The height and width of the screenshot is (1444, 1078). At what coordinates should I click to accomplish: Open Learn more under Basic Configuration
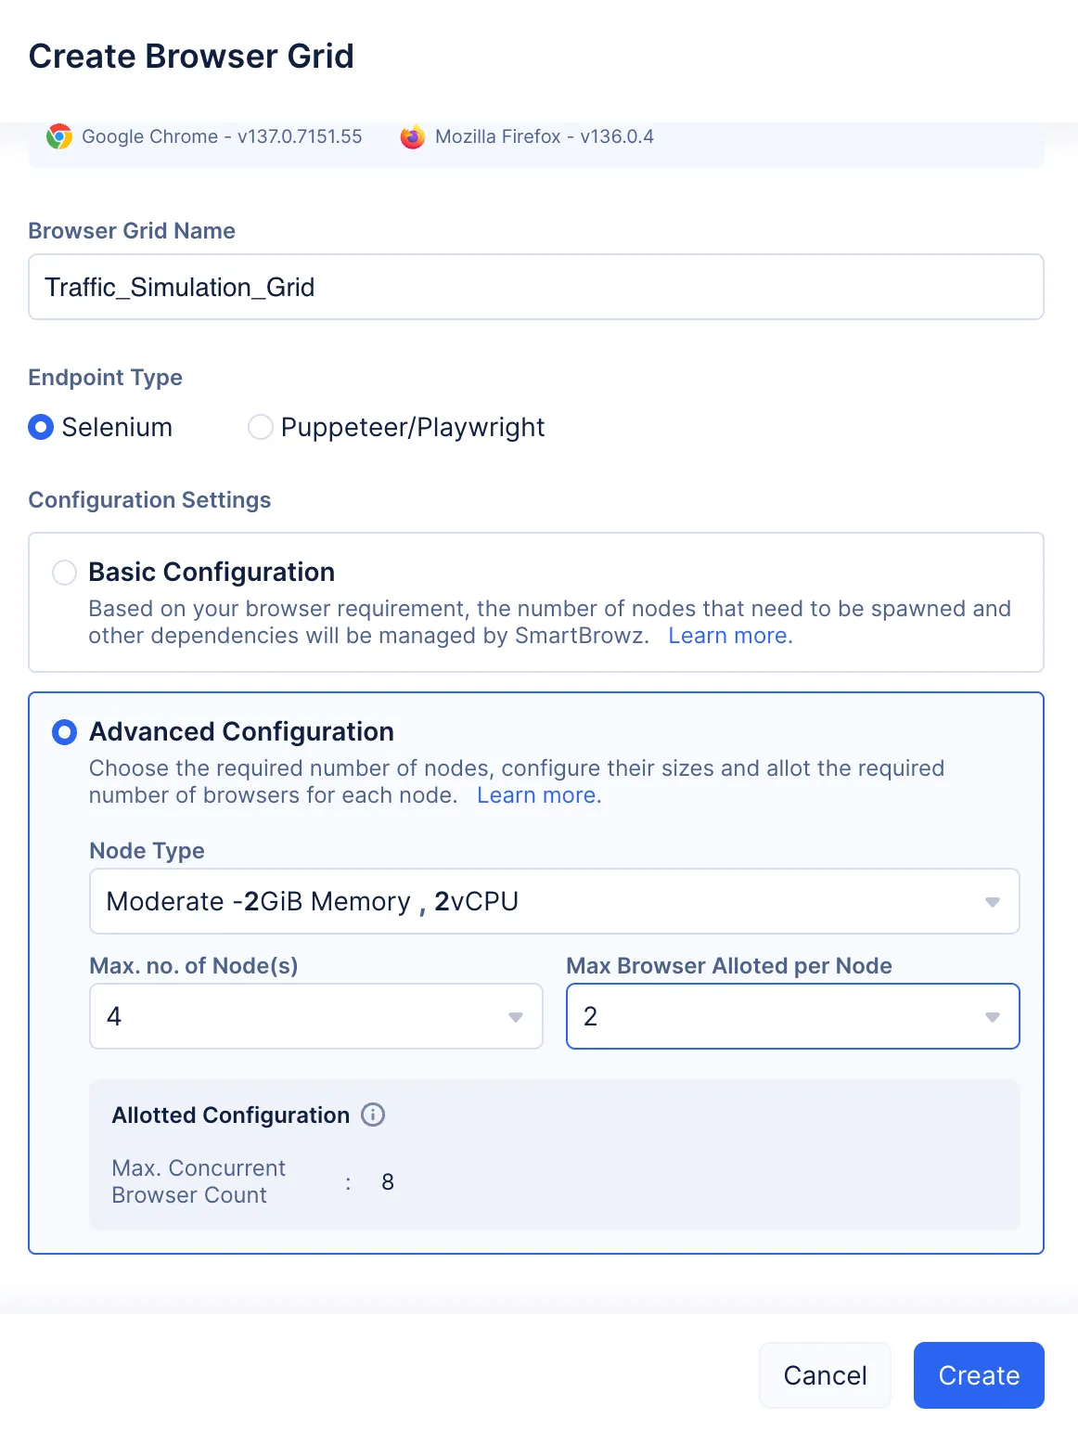730,636
